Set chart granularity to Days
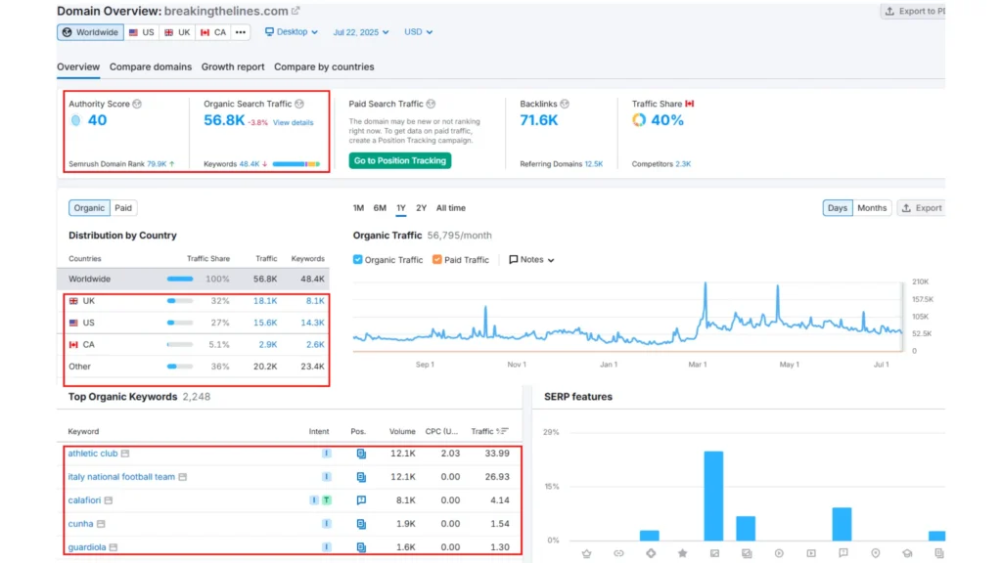This screenshot has height=563, width=1002. [838, 207]
